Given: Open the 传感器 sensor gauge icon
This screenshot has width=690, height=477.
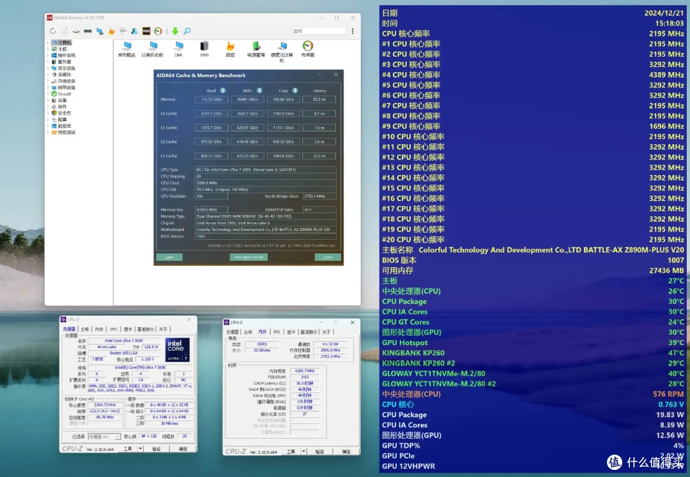Looking at the screenshot, I should [307, 49].
